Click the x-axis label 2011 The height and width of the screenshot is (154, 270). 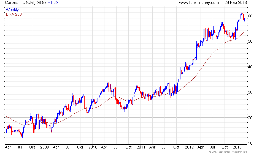[141, 147]
